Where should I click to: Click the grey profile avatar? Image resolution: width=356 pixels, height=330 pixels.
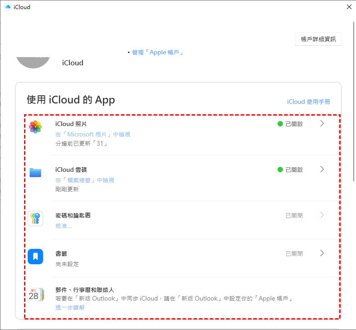coord(33,63)
